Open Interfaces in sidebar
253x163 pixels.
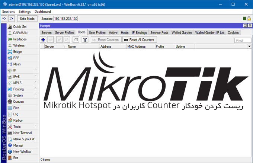[x=23, y=39]
